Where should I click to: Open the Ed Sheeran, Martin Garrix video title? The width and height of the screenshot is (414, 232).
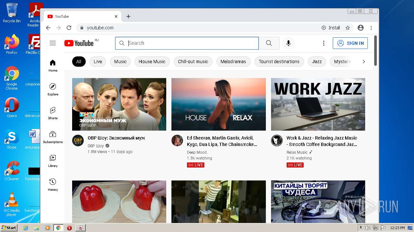tap(222, 141)
